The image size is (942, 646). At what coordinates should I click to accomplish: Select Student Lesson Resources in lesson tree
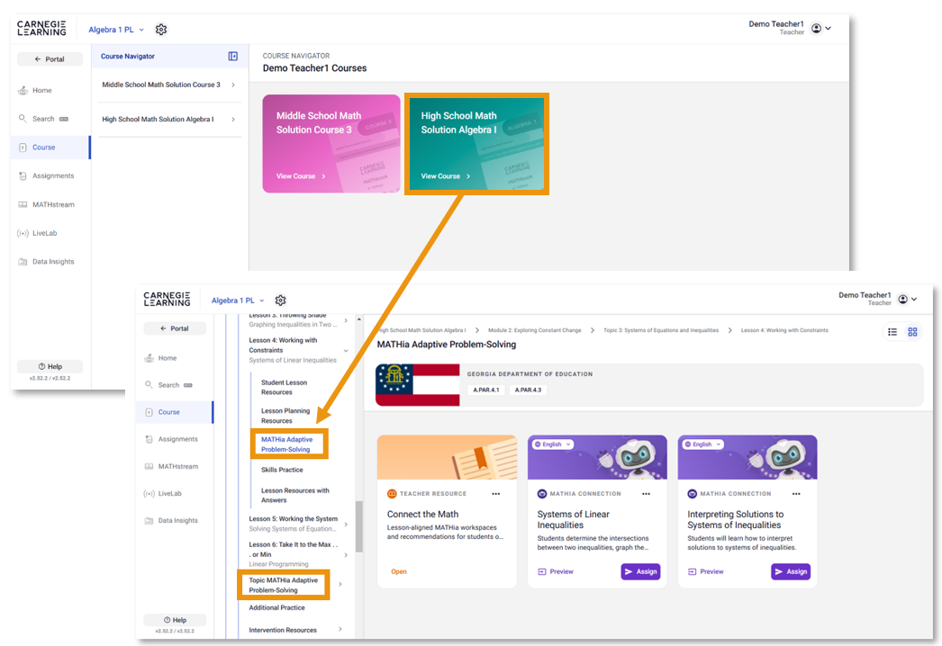[285, 387]
